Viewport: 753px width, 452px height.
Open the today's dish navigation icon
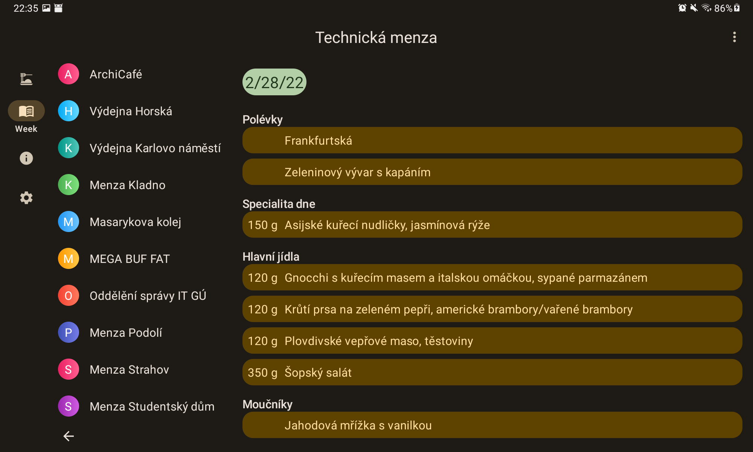coord(26,79)
